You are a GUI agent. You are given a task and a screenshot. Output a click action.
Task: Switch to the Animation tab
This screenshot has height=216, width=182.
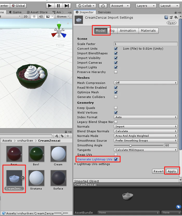coord(128,31)
